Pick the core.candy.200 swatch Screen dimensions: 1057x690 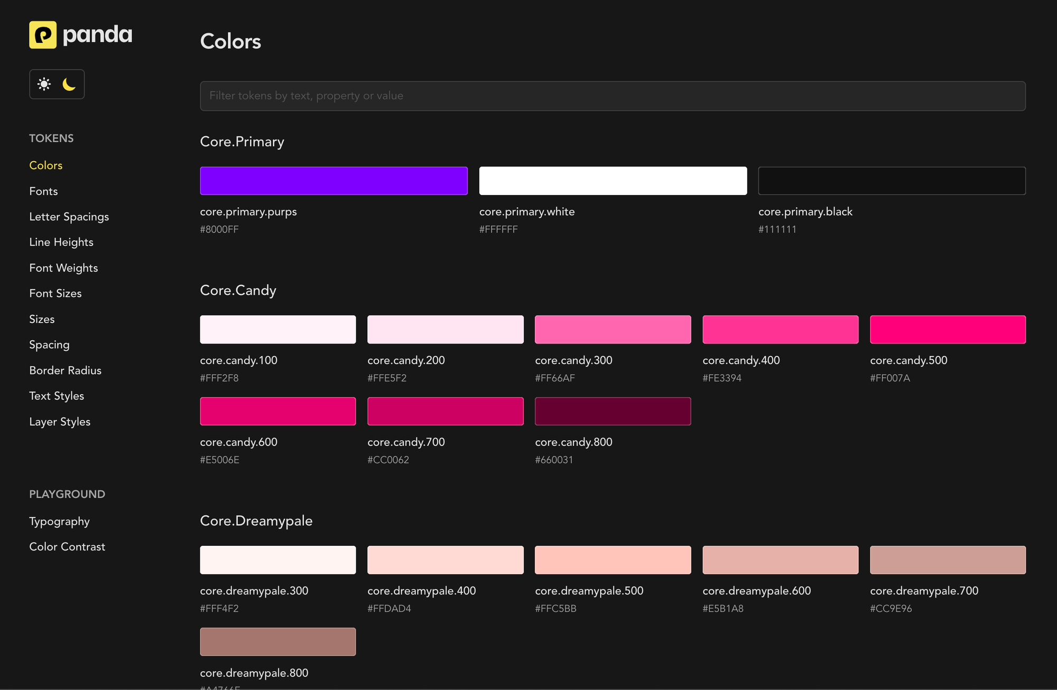pos(446,330)
